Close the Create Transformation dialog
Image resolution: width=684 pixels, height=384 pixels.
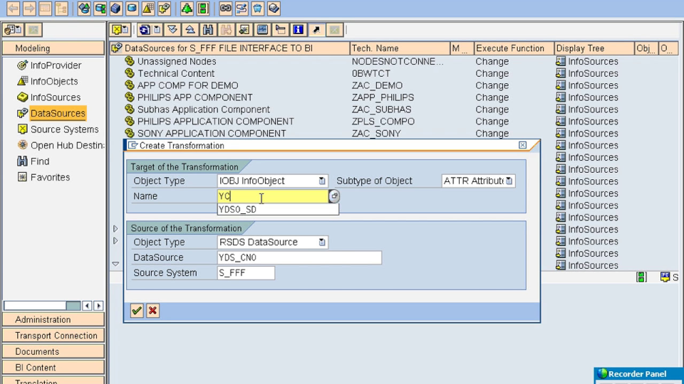[523, 145]
